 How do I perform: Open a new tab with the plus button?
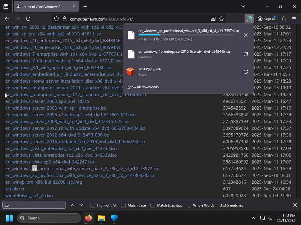85,7
